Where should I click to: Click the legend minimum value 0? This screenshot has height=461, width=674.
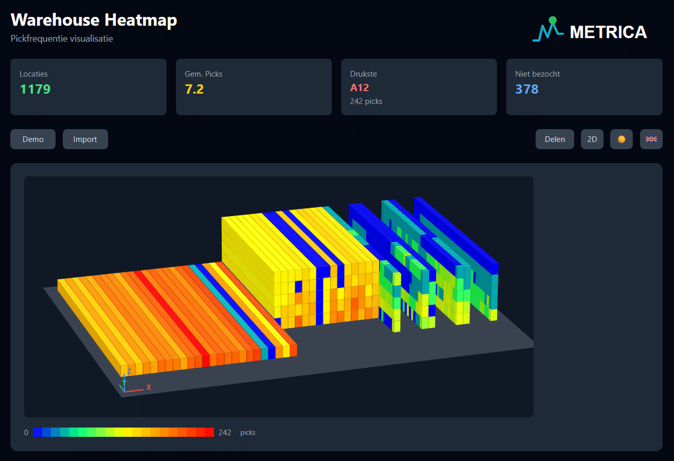[26, 432]
